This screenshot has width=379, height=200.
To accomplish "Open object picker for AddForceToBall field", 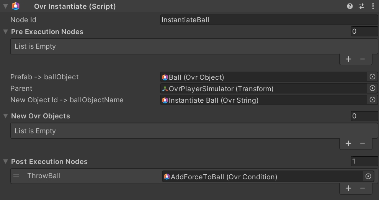I will 368,177.
